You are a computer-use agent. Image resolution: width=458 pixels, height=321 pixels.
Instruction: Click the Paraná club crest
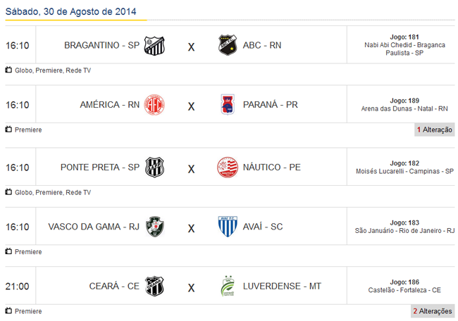pyautogui.click(x=227, y=105)
